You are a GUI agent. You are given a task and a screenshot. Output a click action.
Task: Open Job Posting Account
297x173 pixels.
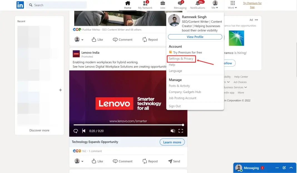pyautogui.click(x=183, y=98)
